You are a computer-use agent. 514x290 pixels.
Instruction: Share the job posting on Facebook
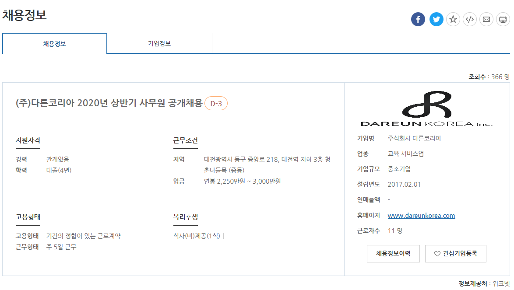(x=418, y=19)
